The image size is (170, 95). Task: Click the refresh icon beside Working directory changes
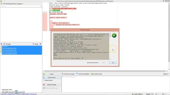coord(1,4)
